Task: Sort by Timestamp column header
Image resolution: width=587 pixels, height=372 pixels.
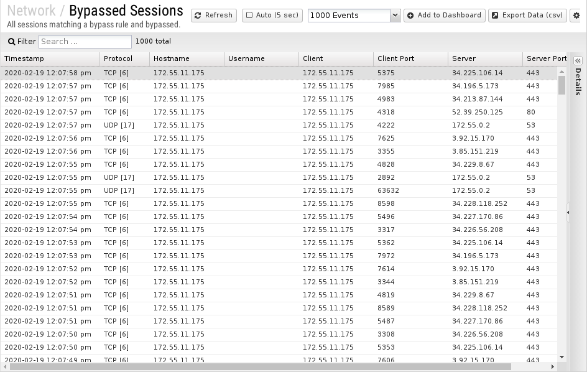Action: [50, 59]
